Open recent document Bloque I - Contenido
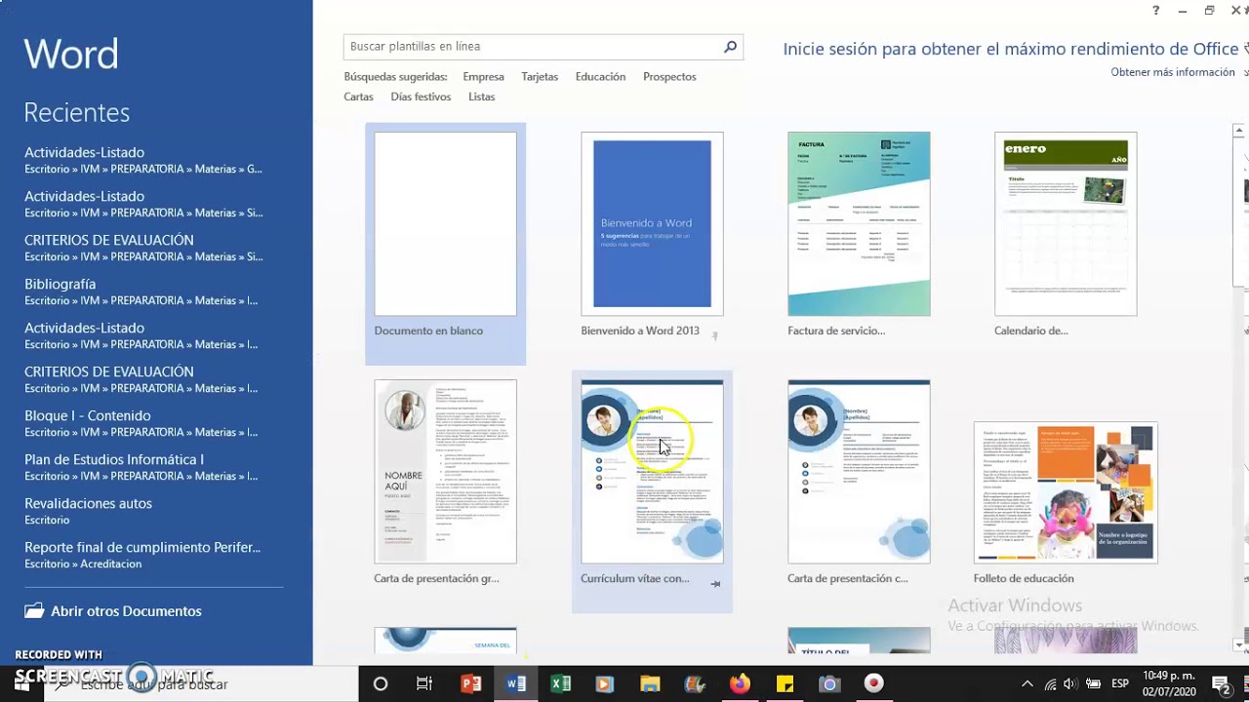 141,423
